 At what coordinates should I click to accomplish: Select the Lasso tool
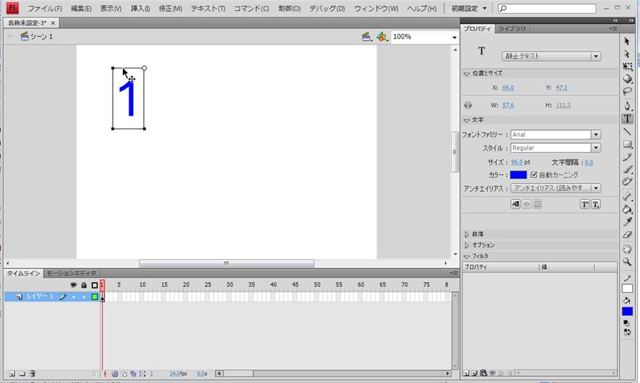point(627,92)
